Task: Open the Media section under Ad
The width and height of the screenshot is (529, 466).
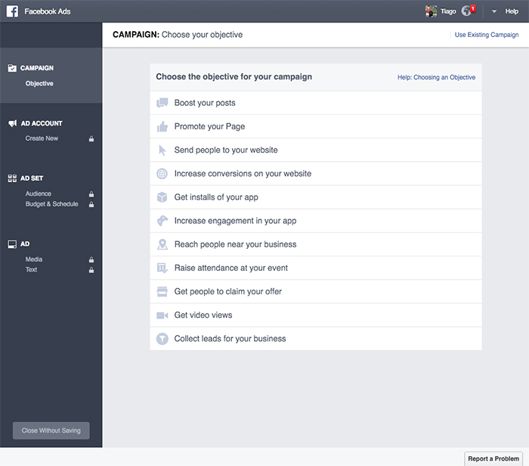Action: click(34, 259)
